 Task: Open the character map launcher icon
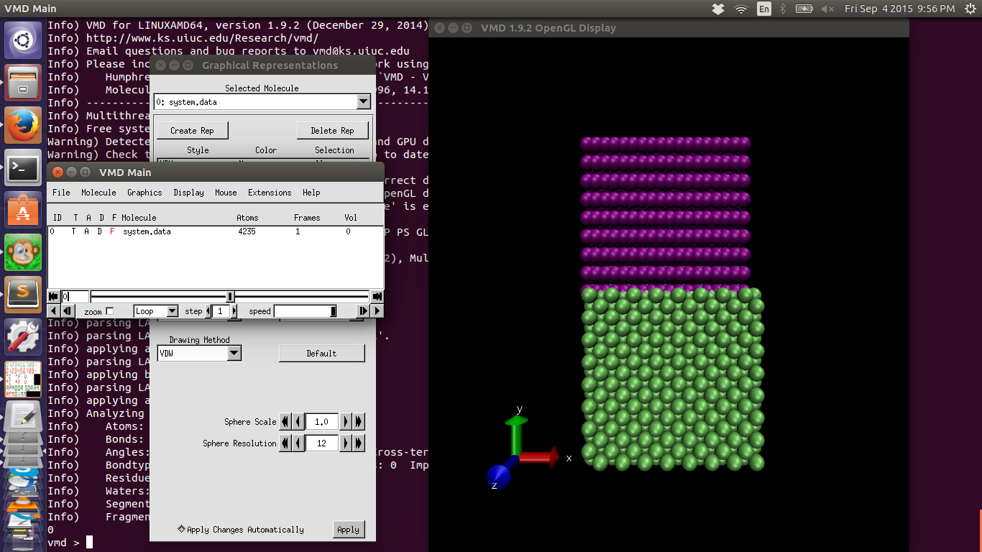click(x=23, y=379)
